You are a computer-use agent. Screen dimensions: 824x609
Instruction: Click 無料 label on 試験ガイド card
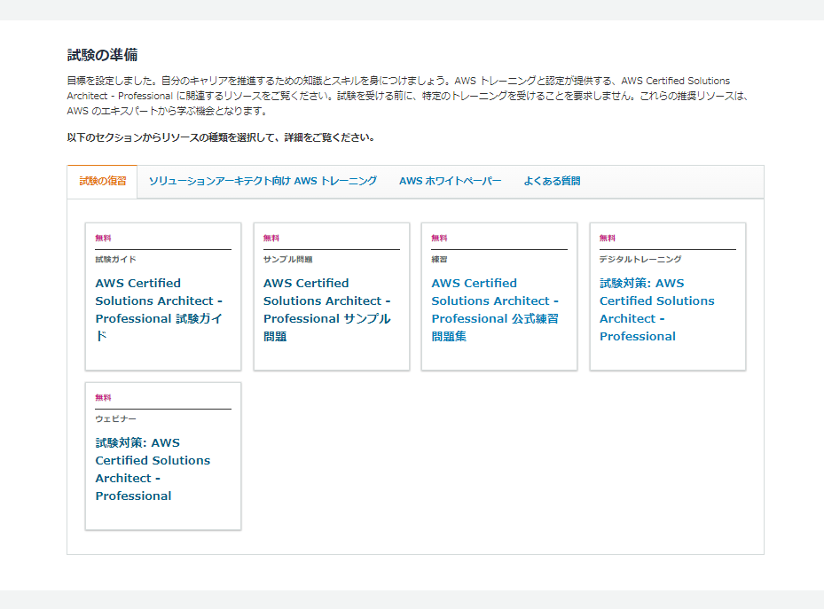(x=103, y=238)
